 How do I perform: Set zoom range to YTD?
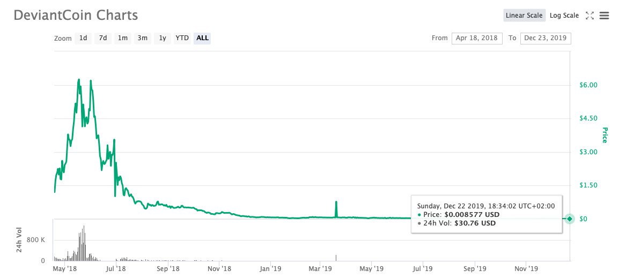pos(182,38)
